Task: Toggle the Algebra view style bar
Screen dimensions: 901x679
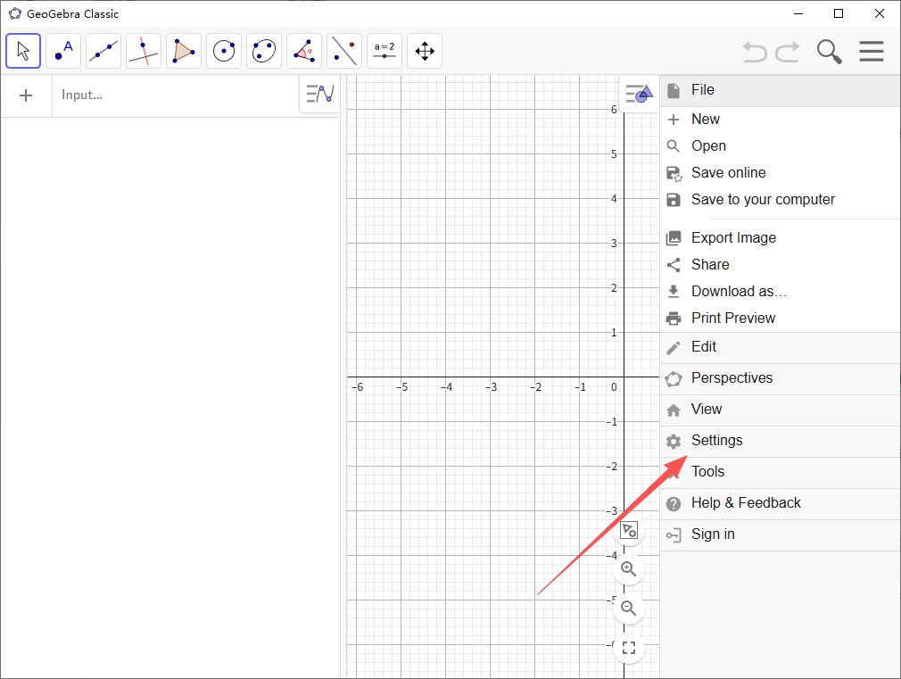Action: click(320, 94)
